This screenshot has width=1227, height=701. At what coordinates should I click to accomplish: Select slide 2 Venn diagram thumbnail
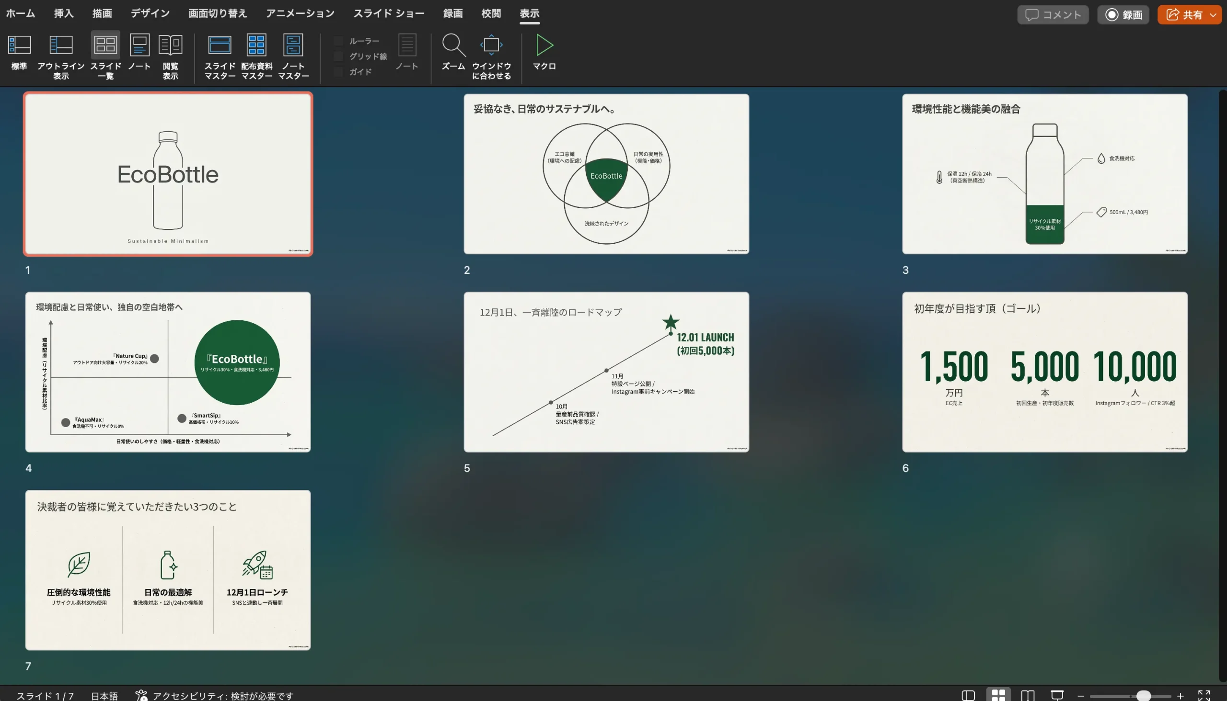[x=606, y=174]
